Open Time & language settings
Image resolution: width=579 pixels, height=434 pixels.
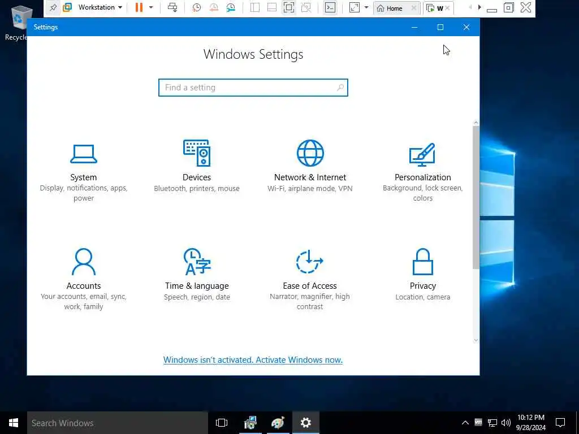[x=196, y=275]
